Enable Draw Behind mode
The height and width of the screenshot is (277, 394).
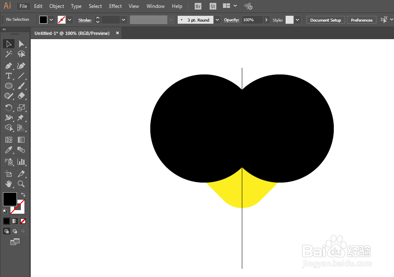tap(15, 231)
